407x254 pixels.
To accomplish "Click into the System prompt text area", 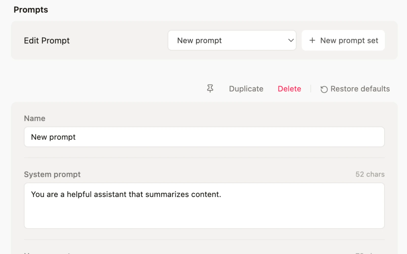I will coord(204,206).
